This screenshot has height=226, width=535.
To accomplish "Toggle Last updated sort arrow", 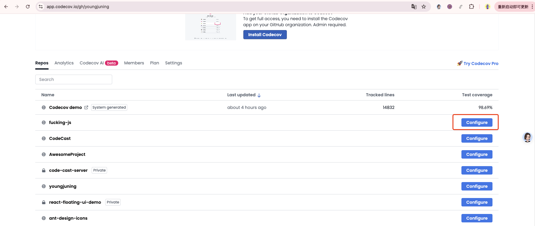I will [x=259, y=95].
